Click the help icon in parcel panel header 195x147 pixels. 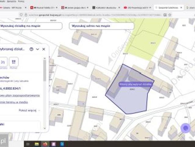click(x=31, y=49)
